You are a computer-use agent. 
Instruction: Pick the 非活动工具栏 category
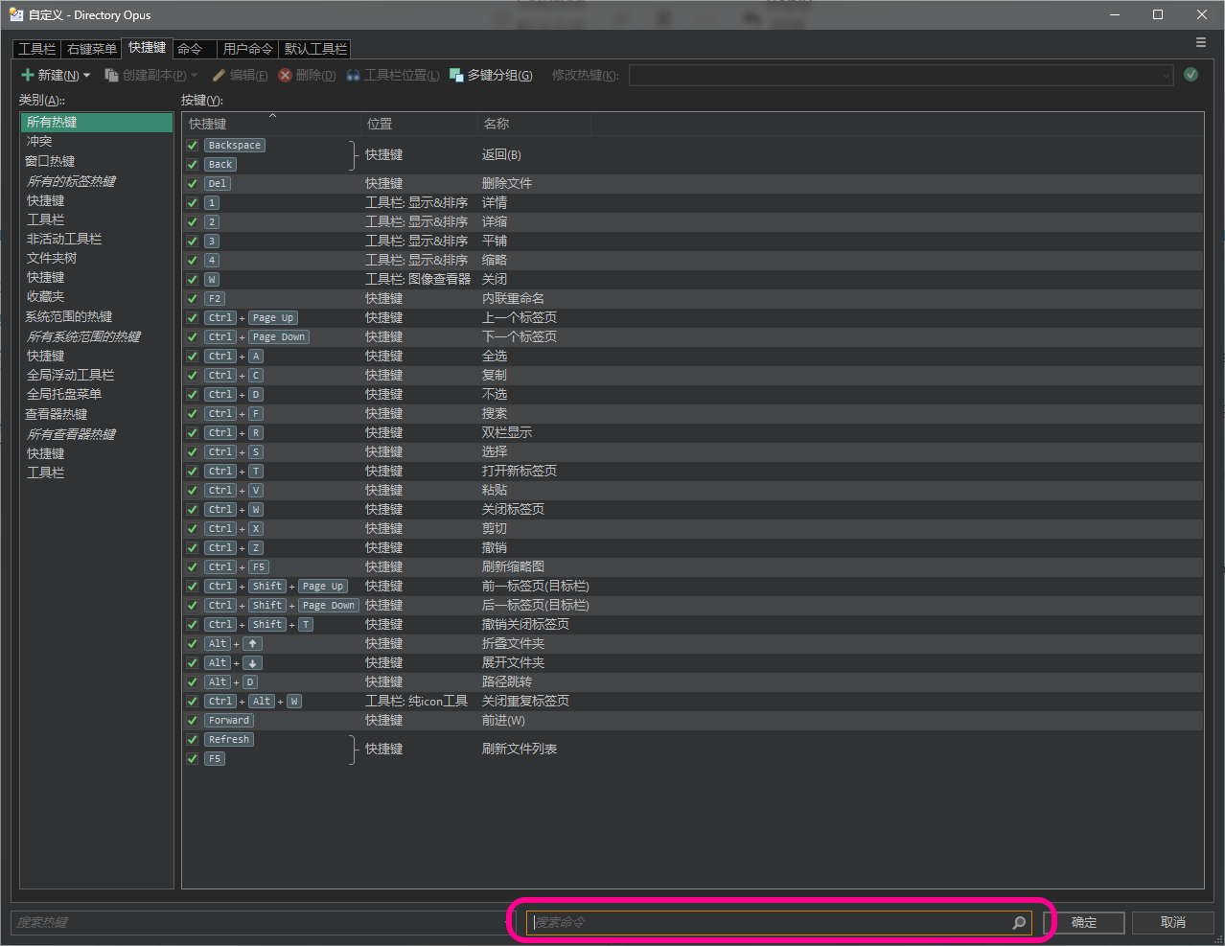(64, 239)
